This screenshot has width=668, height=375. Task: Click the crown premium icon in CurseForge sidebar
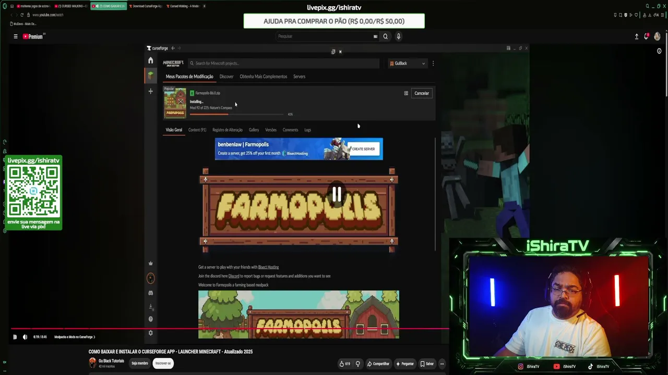150,264
